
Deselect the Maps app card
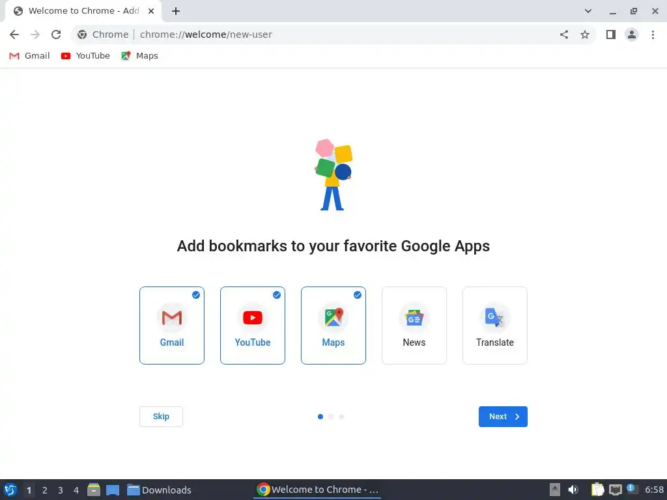click(x=333, y=326)
